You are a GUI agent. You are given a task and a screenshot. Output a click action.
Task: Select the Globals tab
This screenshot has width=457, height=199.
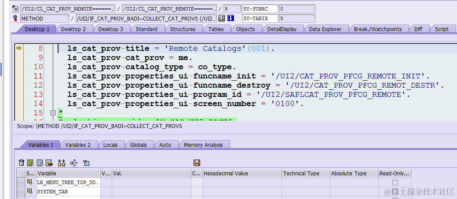(139, 145)
